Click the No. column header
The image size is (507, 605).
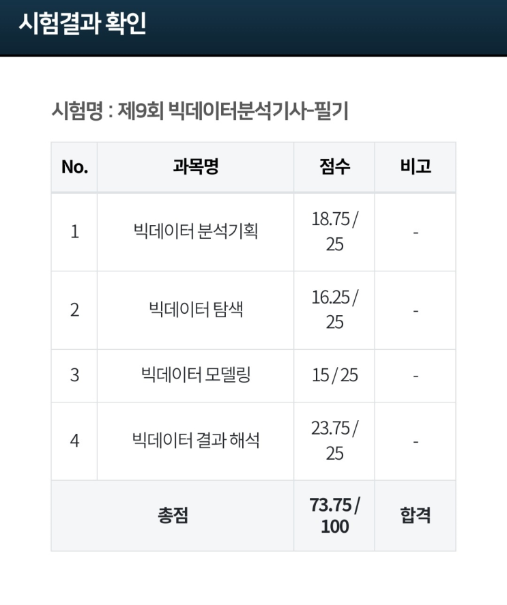[74, 167]
